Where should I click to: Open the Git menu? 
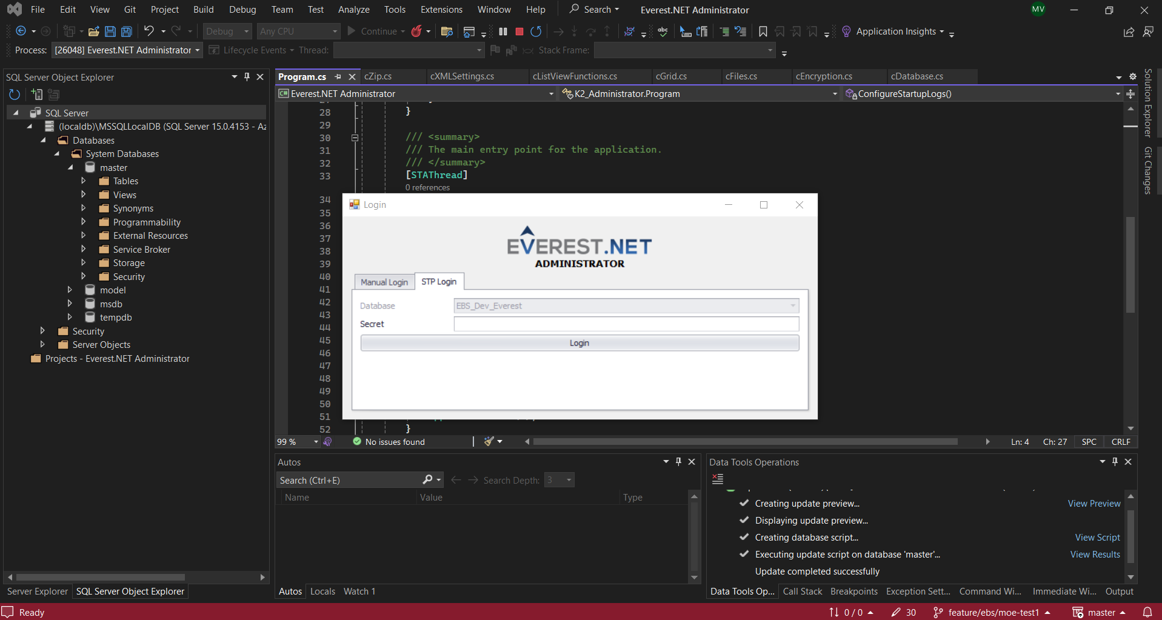pyautogui.click(x=130, y=10)
